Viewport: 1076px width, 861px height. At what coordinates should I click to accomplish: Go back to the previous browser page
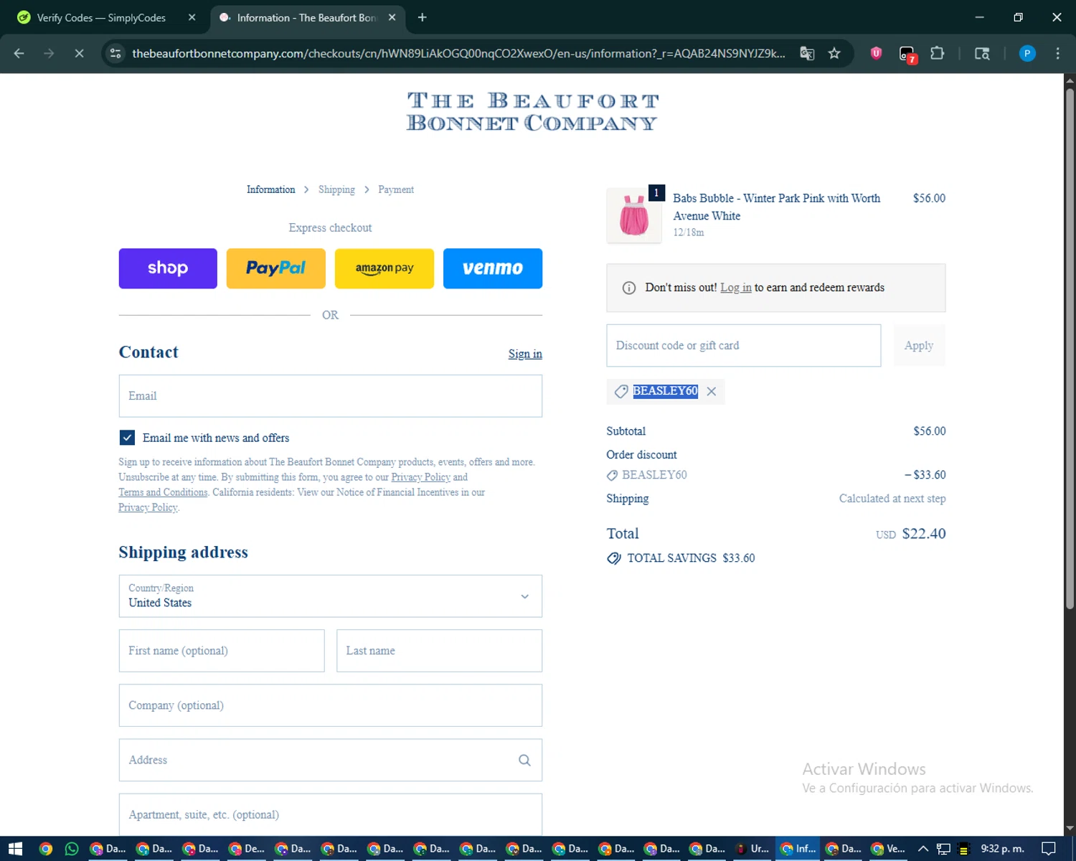[19, 53]
